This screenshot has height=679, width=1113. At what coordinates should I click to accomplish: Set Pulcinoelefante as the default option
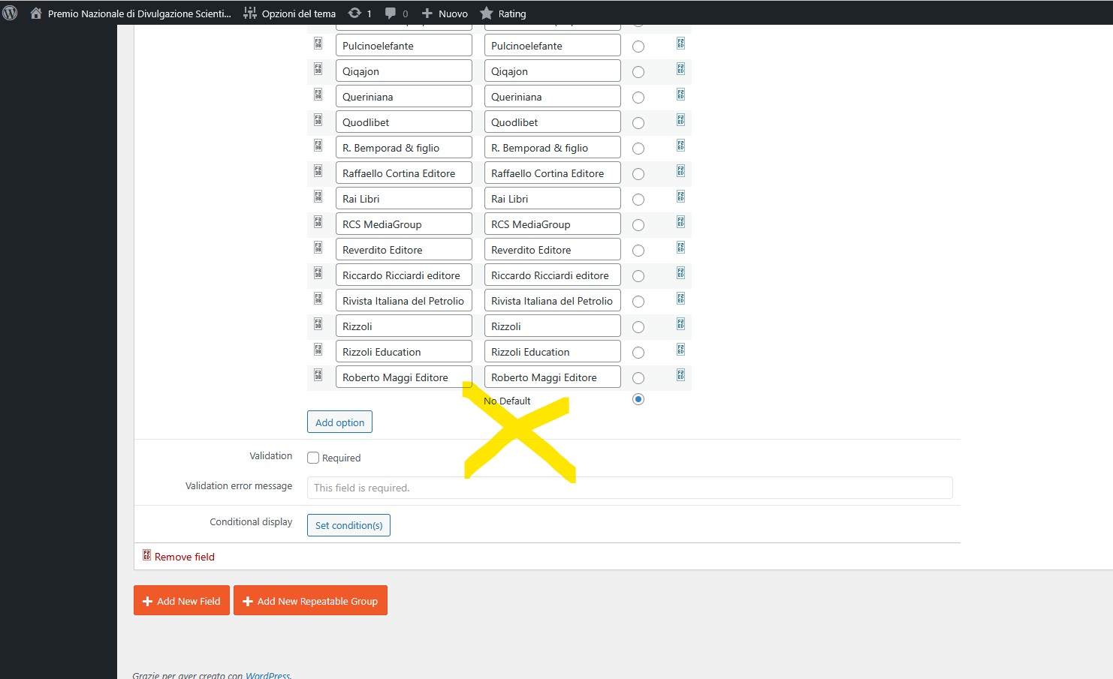point(638,47)
